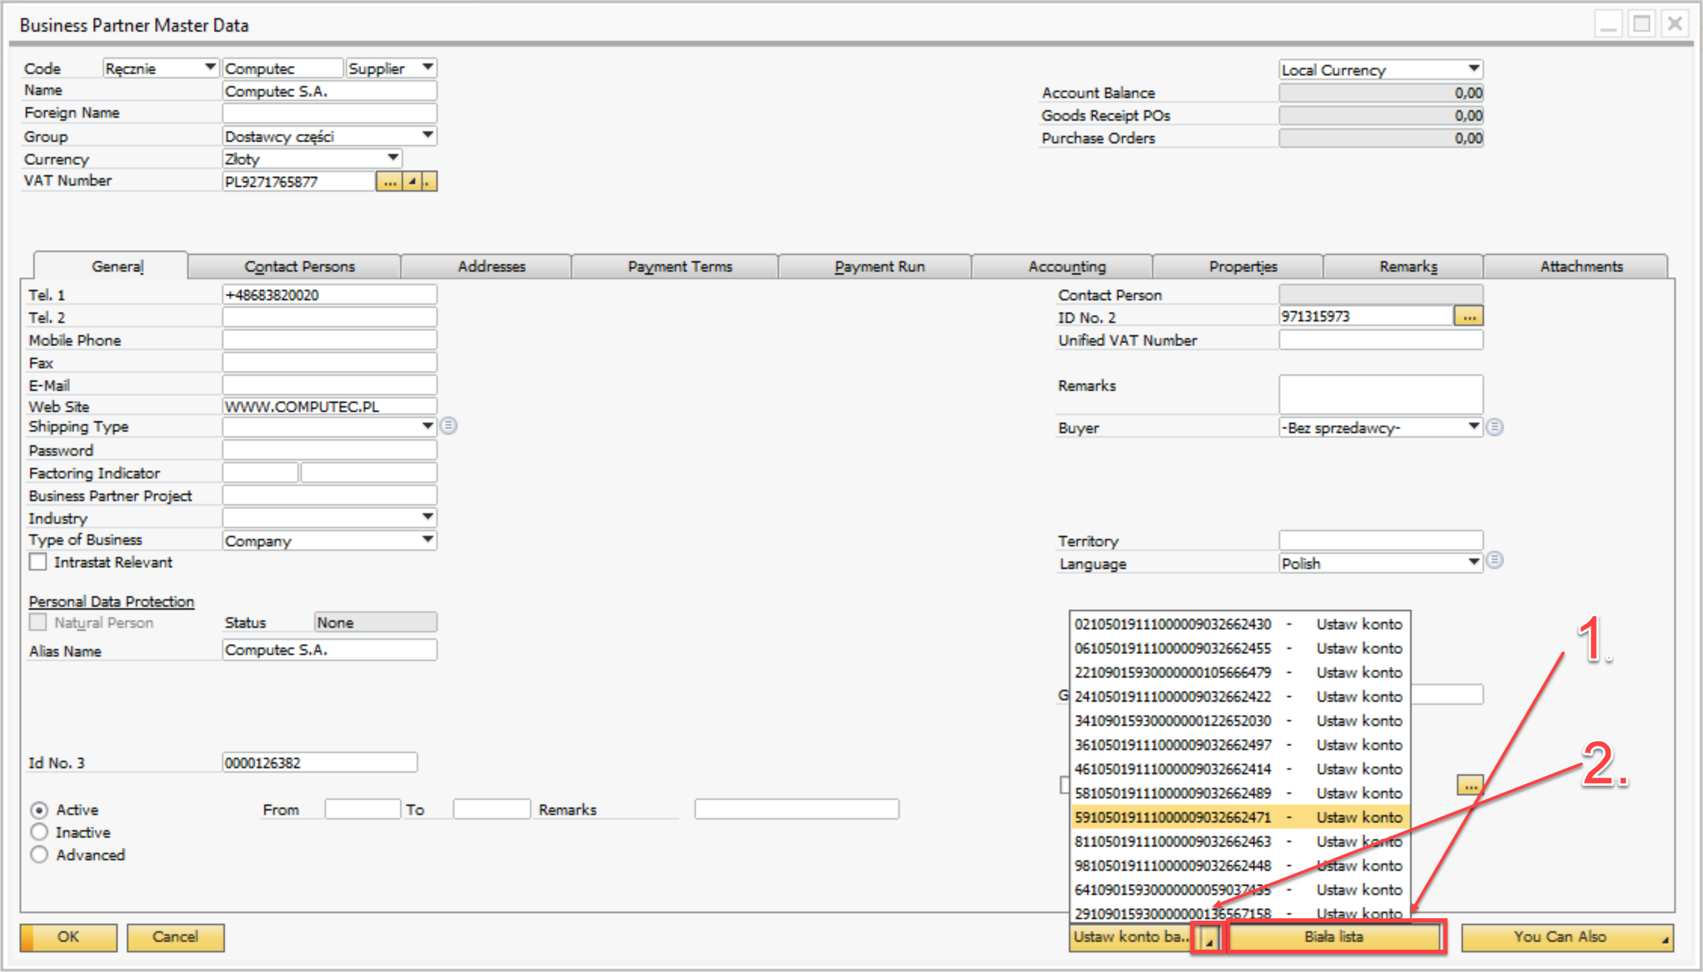Select the Advanced radio button
The image size is (1703, 972).
[39, 855]
